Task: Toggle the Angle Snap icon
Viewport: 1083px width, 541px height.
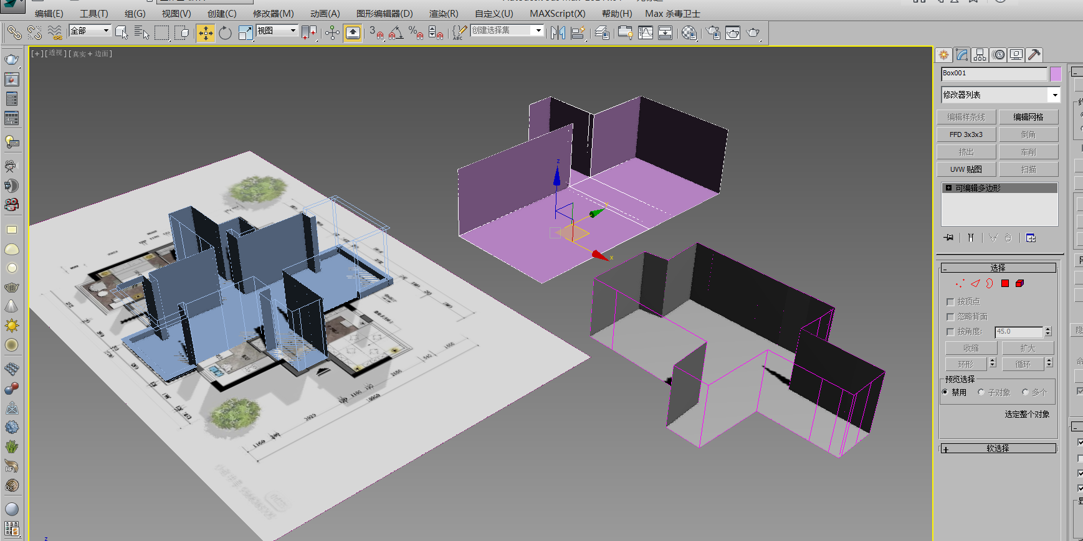Action: click(x=396, y=33)
